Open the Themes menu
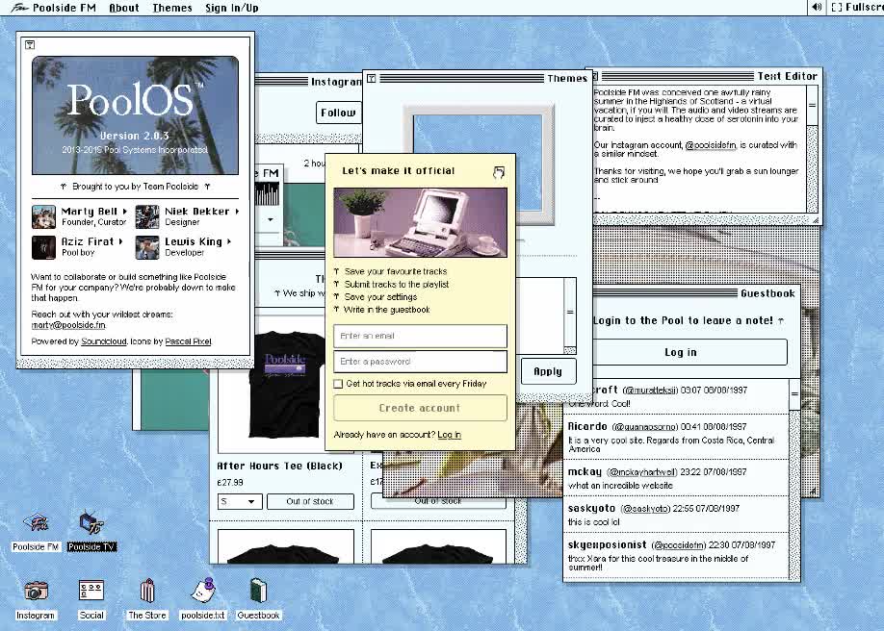The height and width of the screenshot is (631, 884). (172, 8)
